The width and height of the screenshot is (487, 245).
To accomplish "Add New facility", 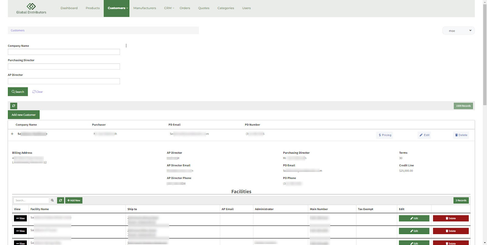I will 74,200.
